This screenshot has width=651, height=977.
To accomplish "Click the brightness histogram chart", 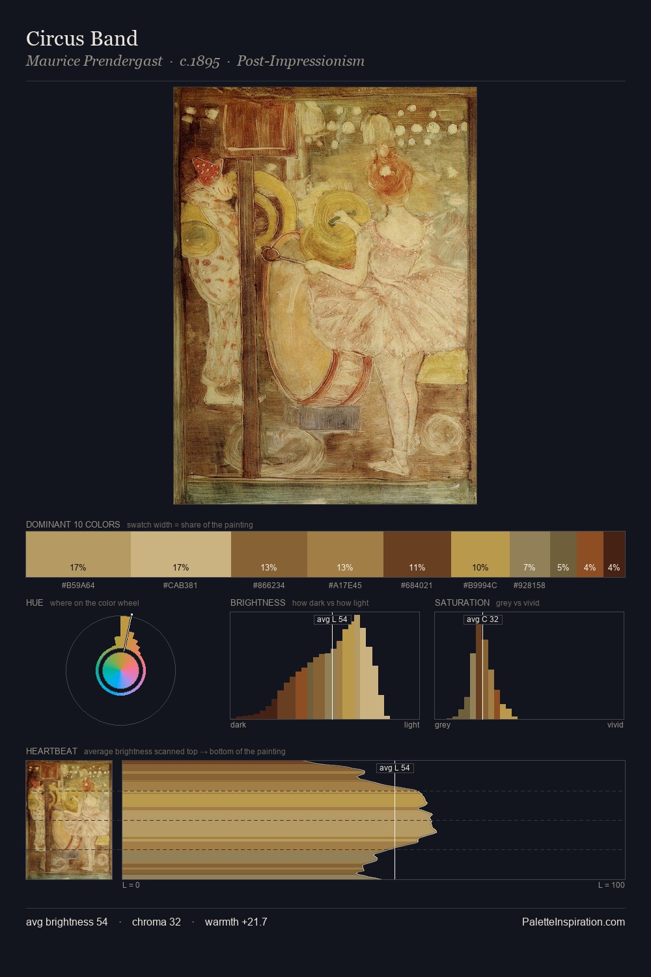I will pyautogui.click(x=325, y=666).
